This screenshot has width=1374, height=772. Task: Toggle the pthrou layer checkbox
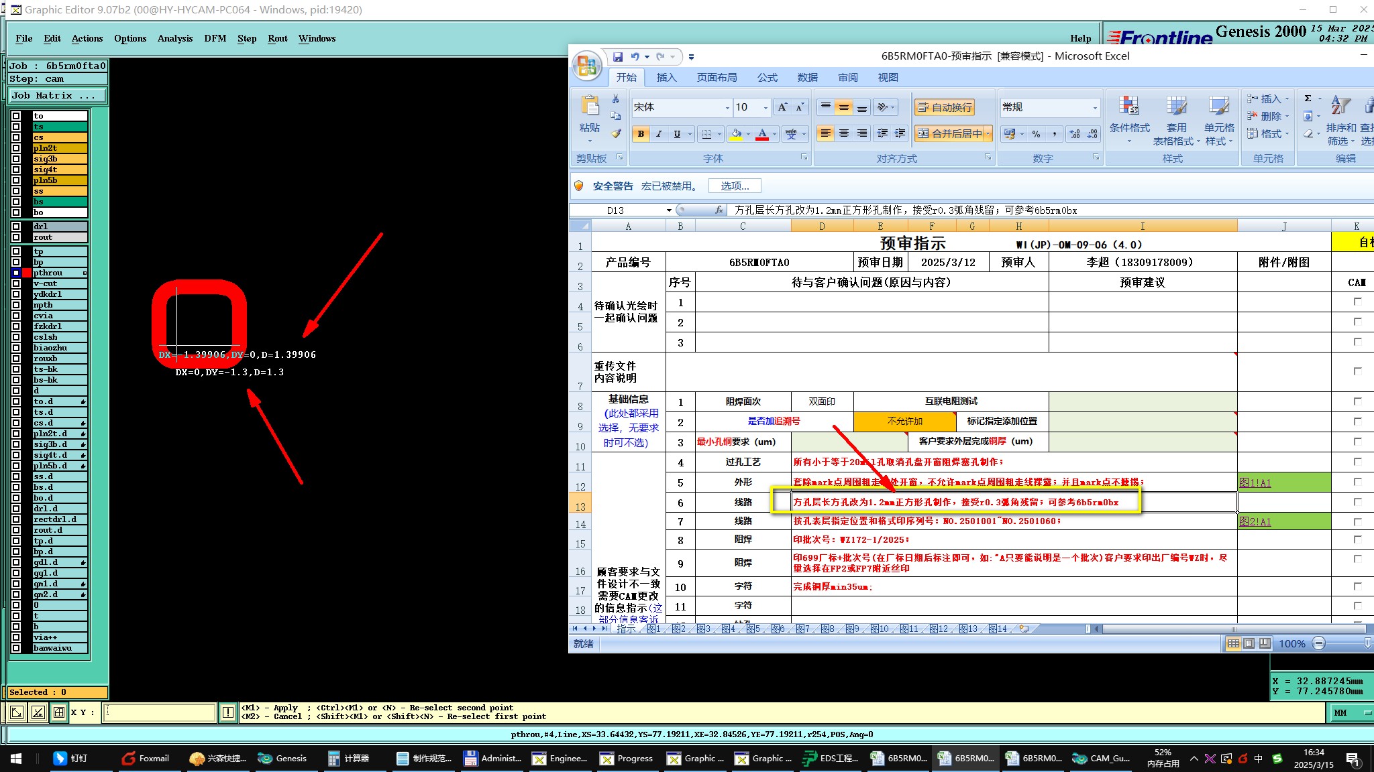point(16,273)
